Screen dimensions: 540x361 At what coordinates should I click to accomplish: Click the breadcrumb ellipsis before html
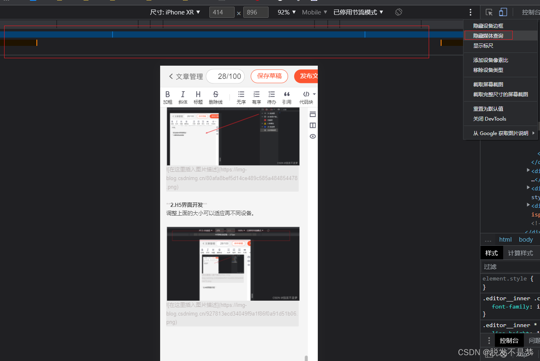[488, 240]
